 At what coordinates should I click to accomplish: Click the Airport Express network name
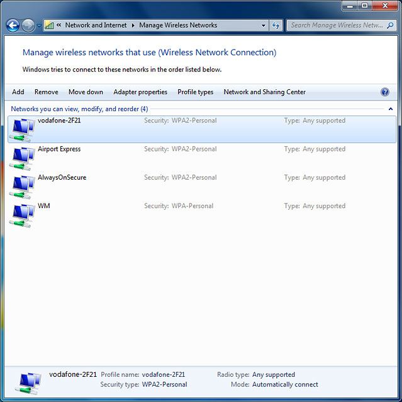tap(59, 149)
